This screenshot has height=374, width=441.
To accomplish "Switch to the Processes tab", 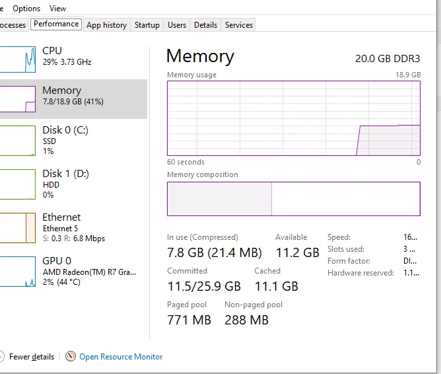I will 13,25.
